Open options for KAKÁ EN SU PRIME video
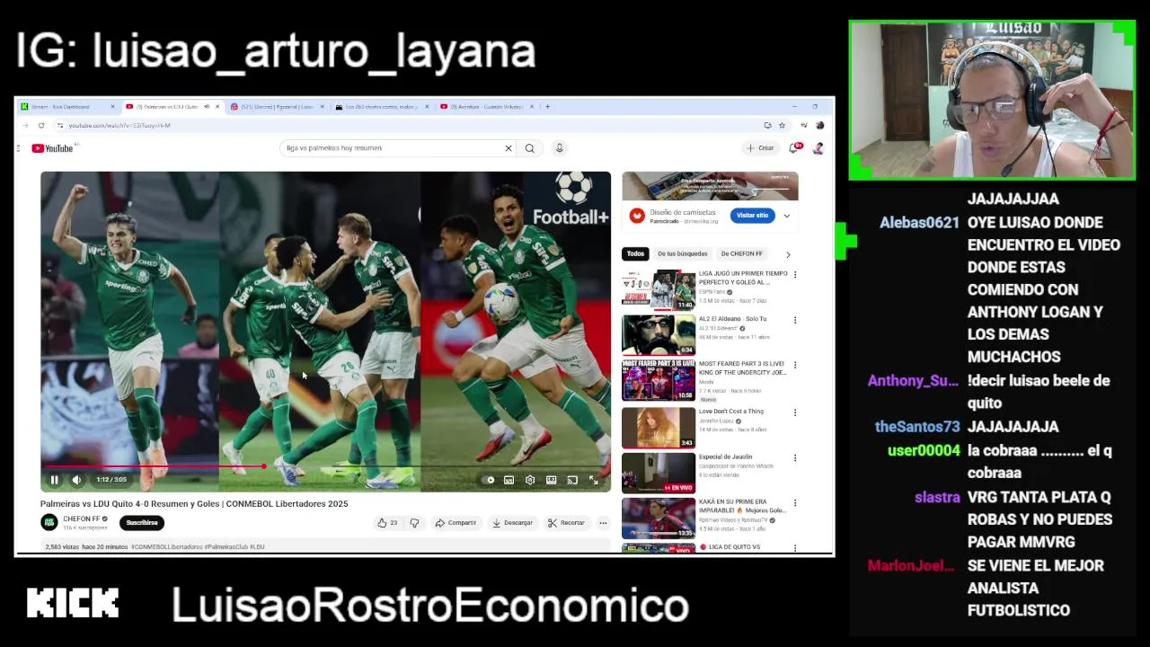The width and height of the screenshot is (1150, 647). 795,503
